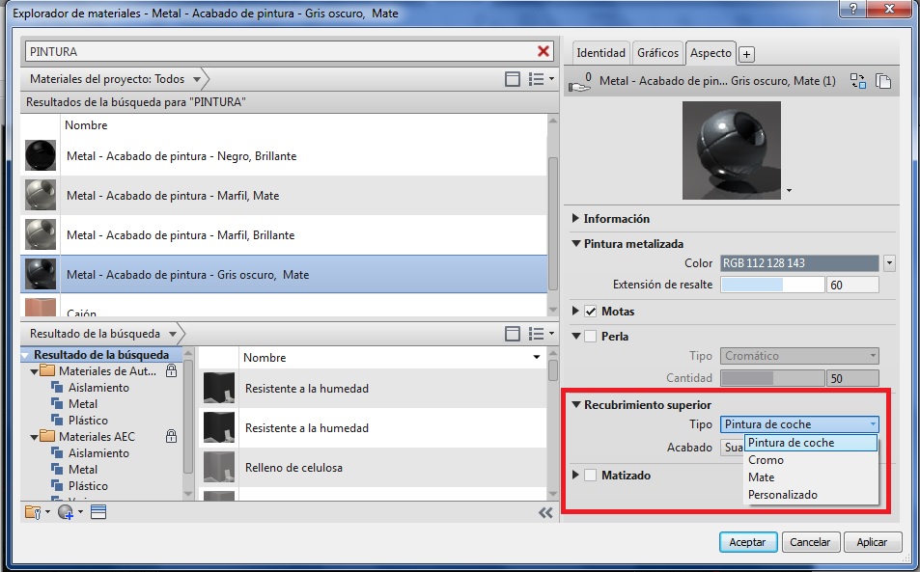Viewport: 920px width, 572px height.
Task: Enable the Matizado checkbox
Action: tap(591, 476)
